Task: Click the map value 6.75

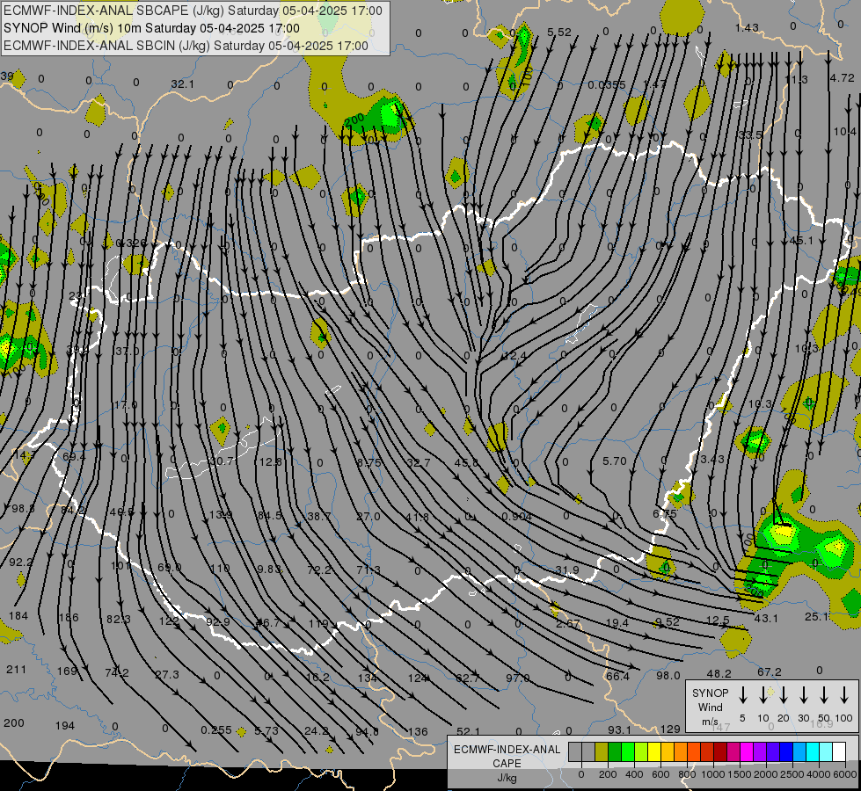Action: tap(664, 514)
